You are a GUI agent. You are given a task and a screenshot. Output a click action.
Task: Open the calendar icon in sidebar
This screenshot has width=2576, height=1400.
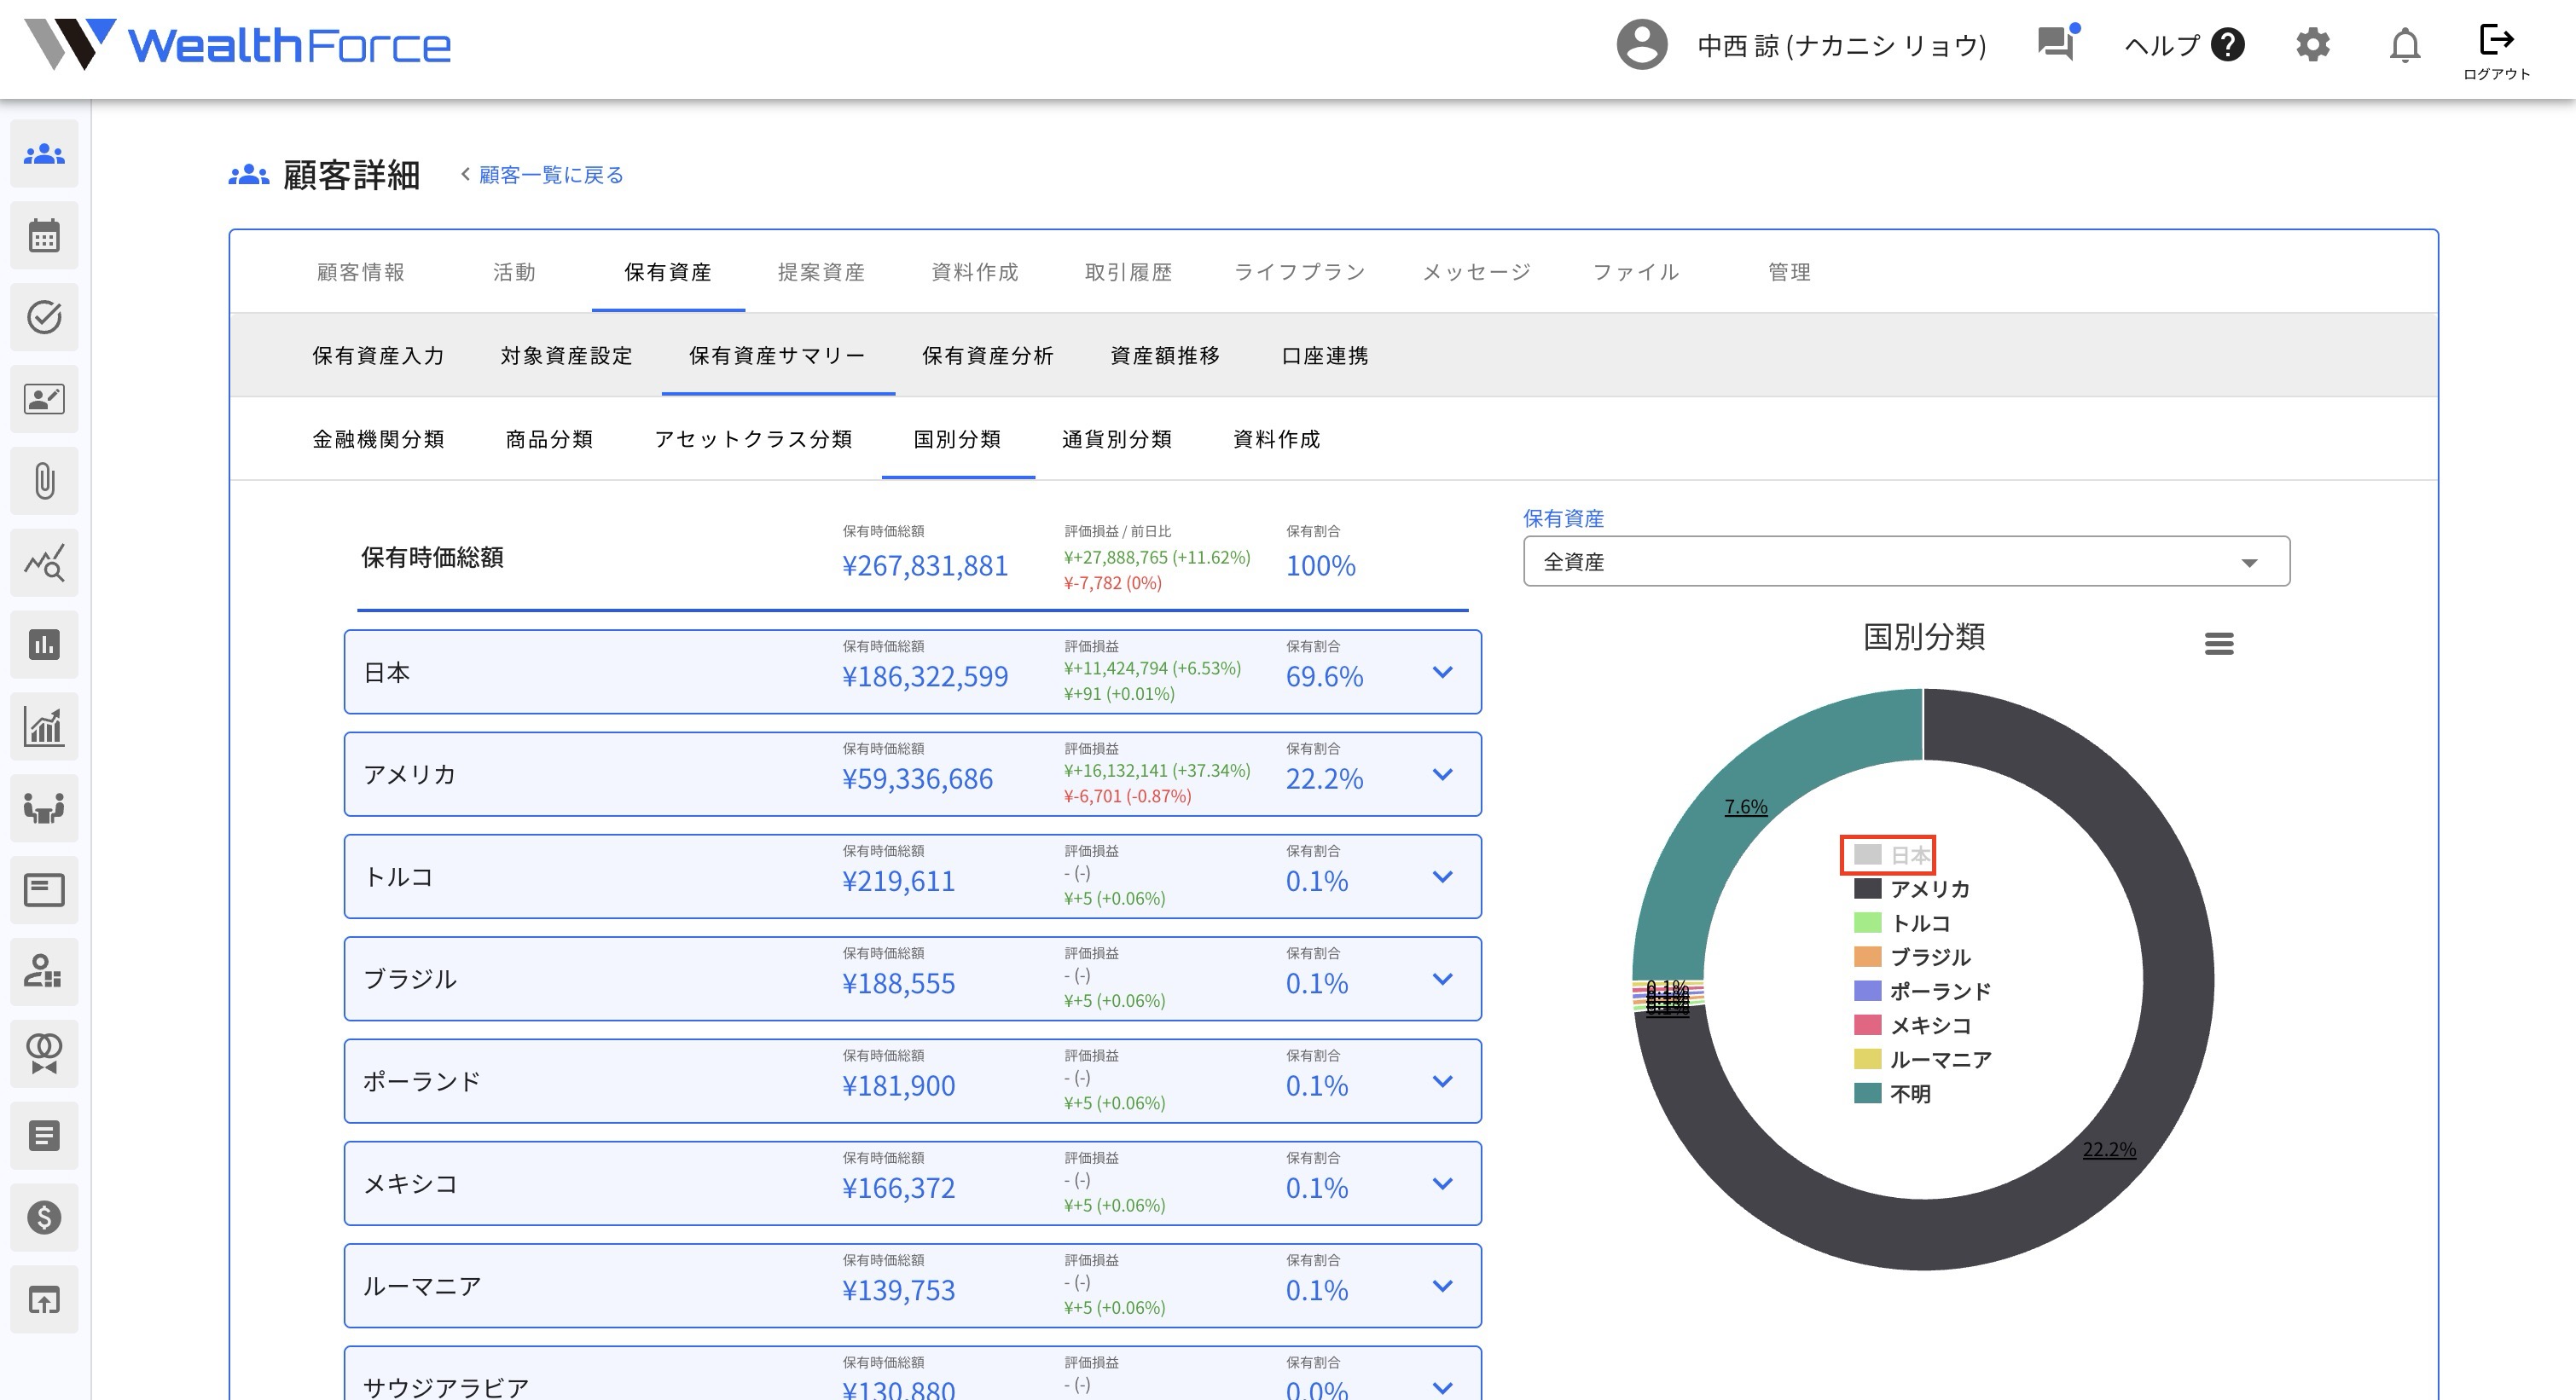pos(44,236)
